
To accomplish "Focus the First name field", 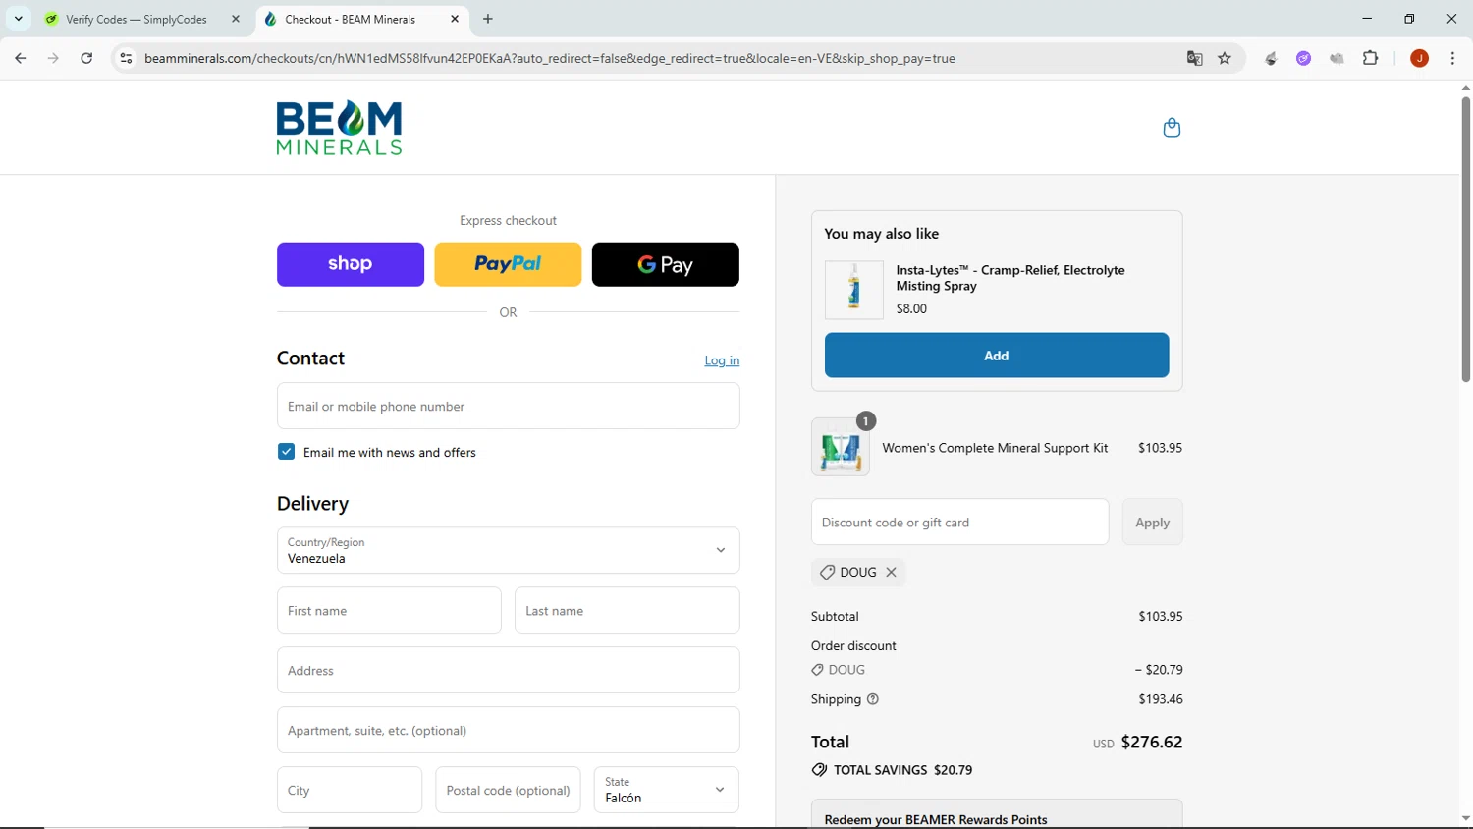I will [389, 610].
